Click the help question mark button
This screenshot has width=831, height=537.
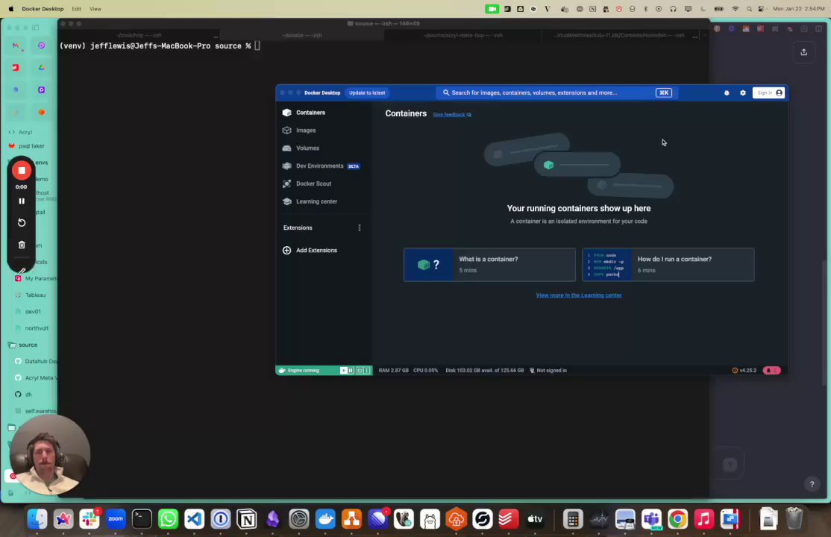point(812,483)
